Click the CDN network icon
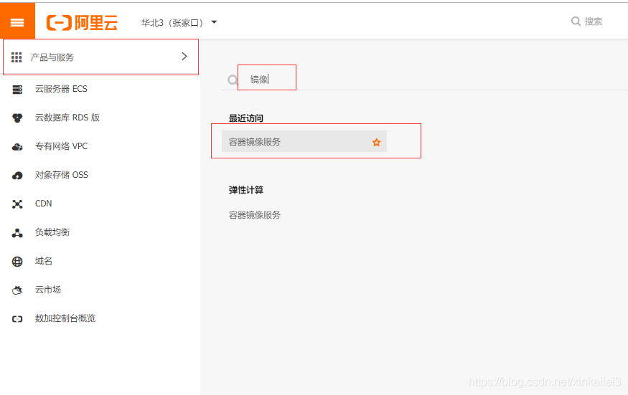Image resolution: width=628 pixels, height=395 pixels. pyautogui.click(x=17, y=204)
